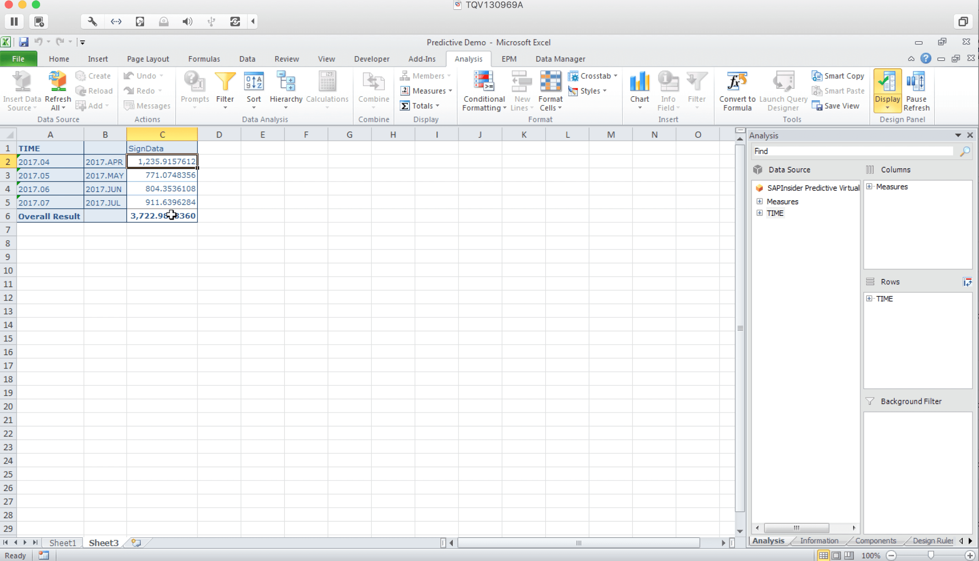Screen dimensions: 979x561
Task: Switch to Page Layout view in status bar
Action: click(x=836, y=555)
